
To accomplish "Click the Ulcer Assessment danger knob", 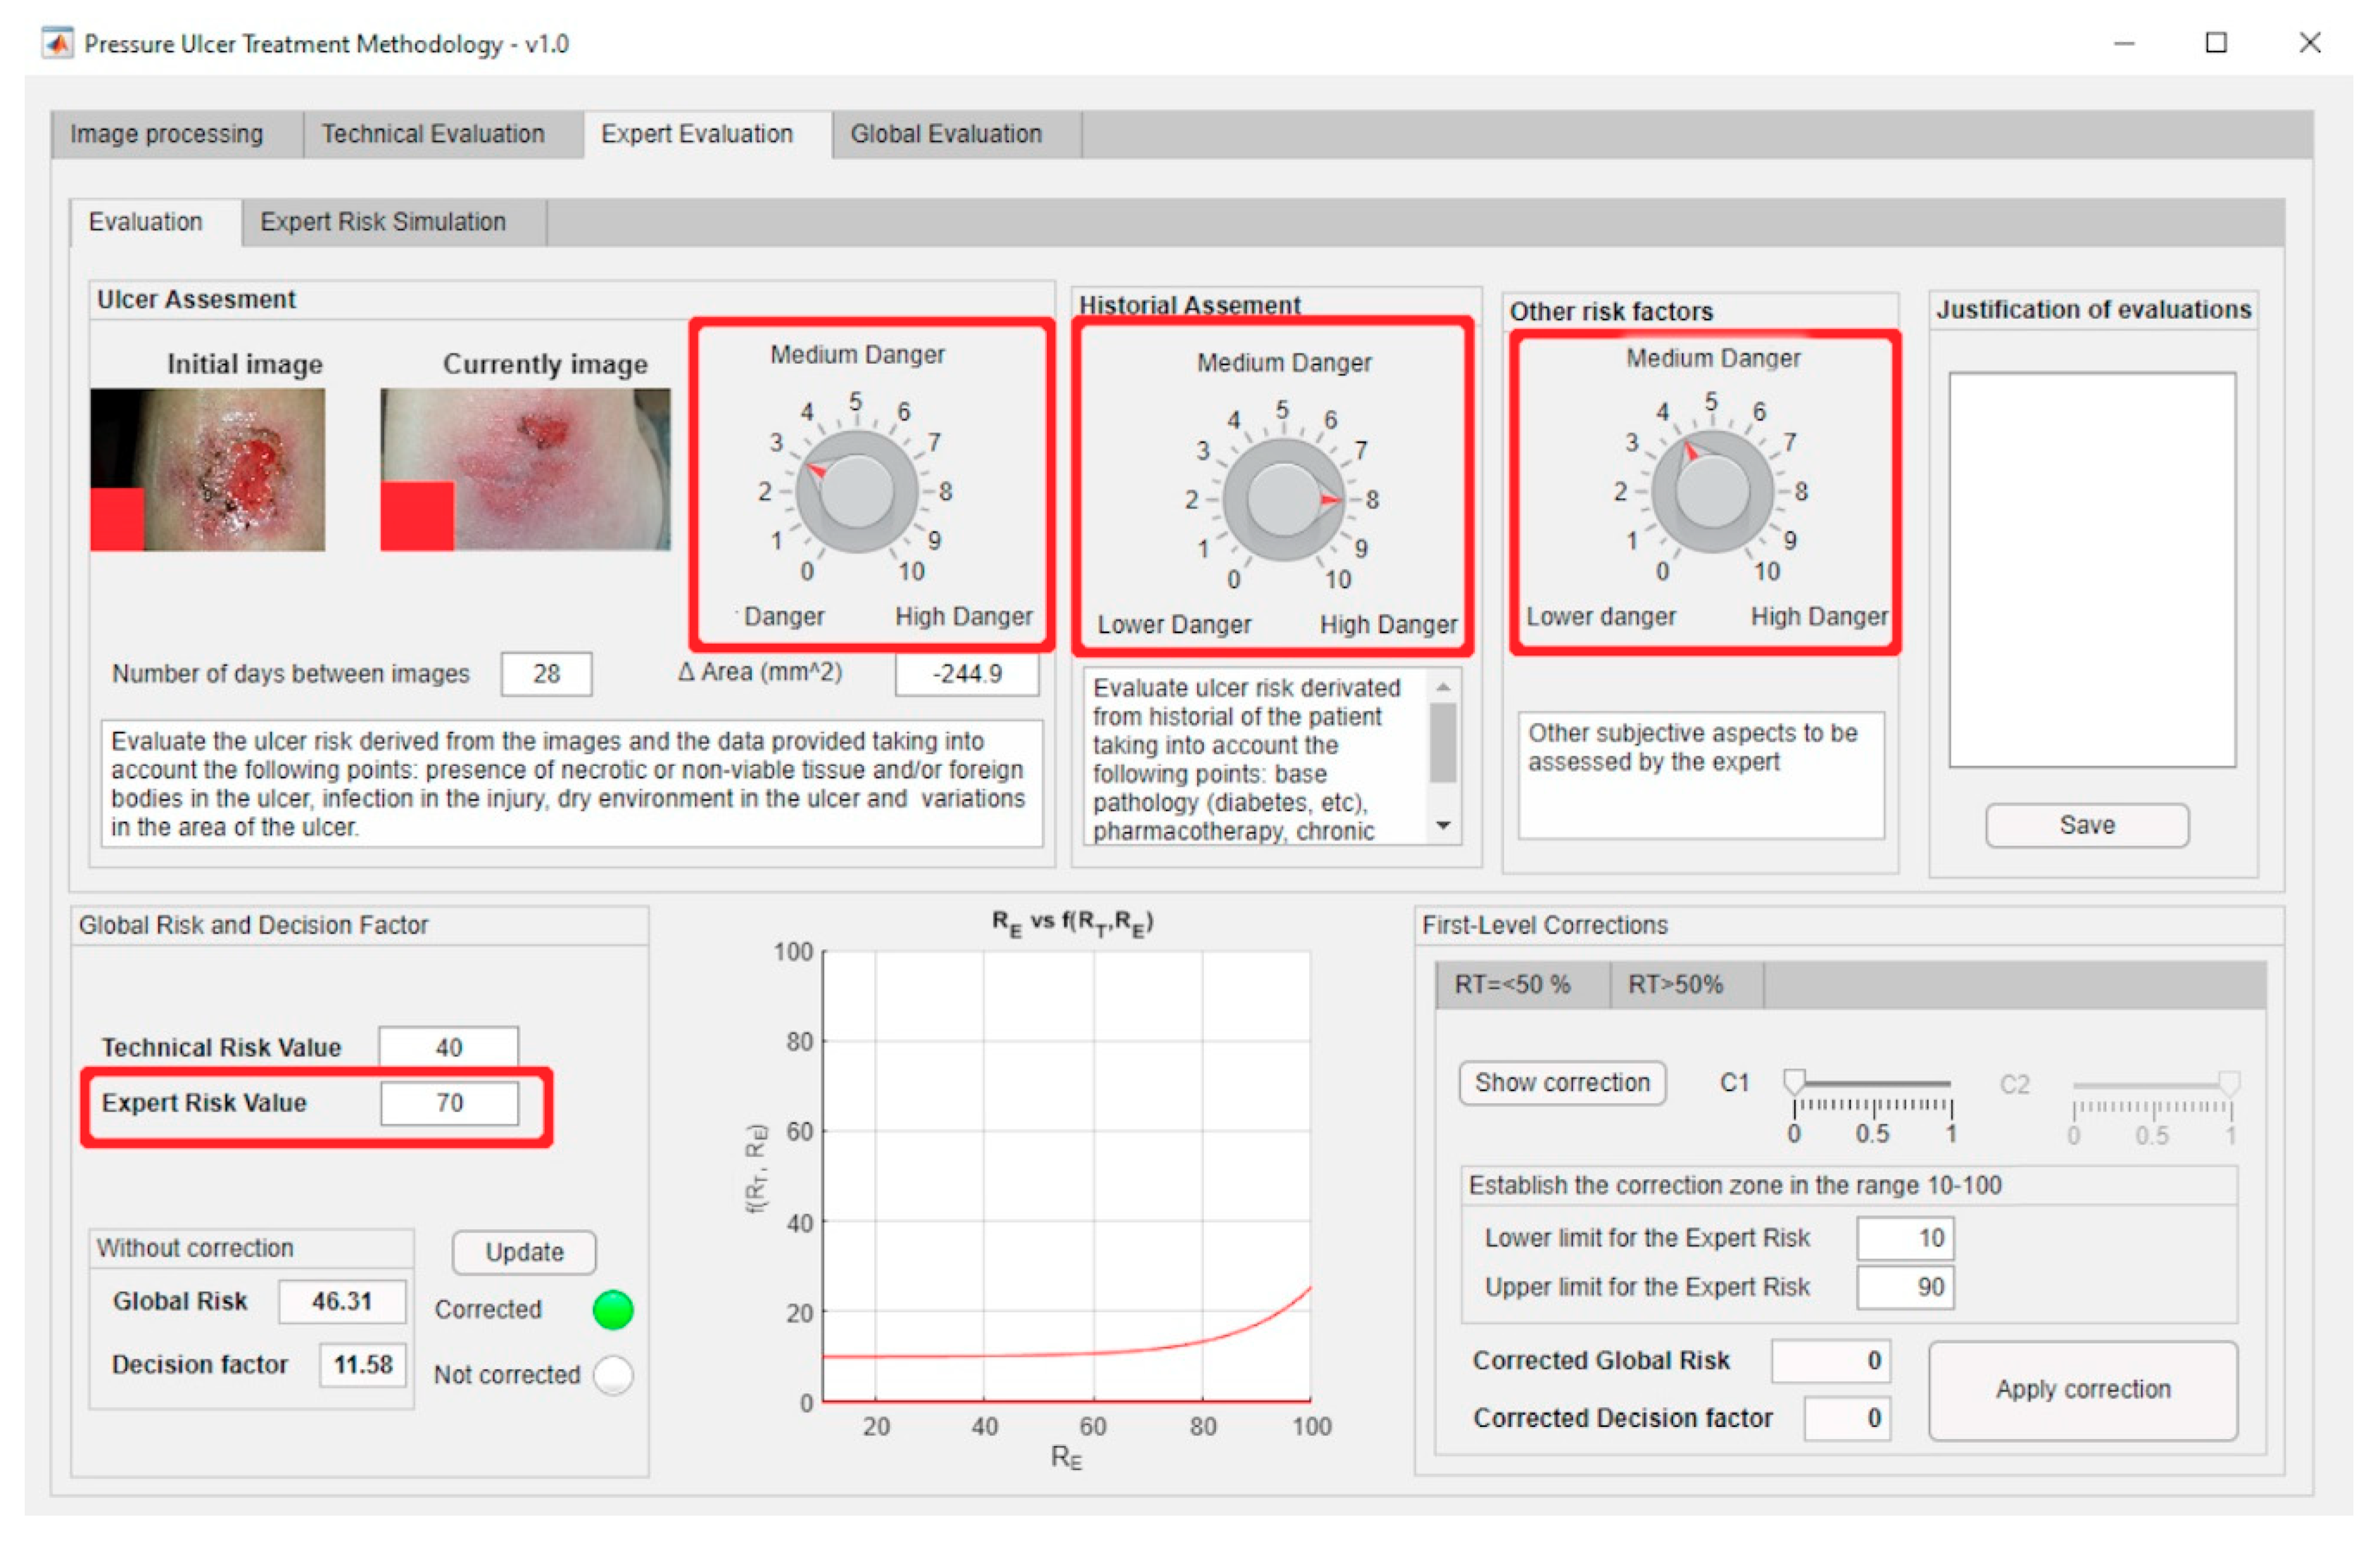I will pos(856,491).
